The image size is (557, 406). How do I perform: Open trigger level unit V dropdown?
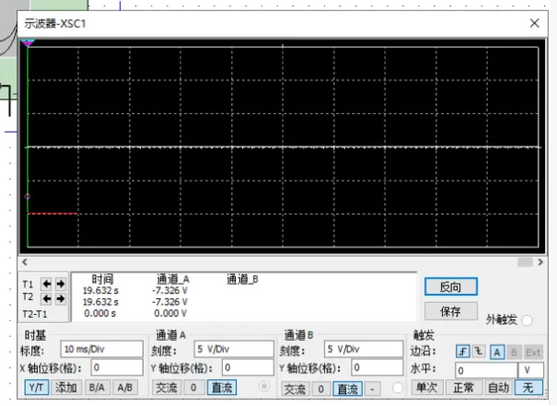pos(530,370)
